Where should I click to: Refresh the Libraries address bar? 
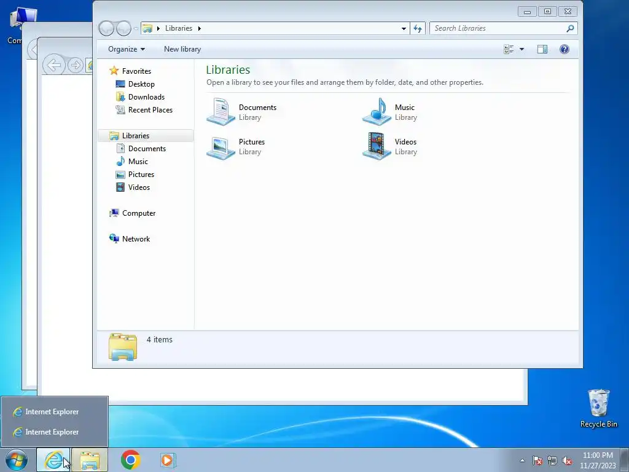click(x=418, y=28)
